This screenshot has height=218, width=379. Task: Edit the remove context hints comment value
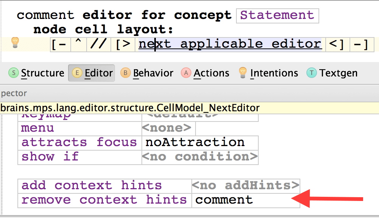[x=224, y=200]
